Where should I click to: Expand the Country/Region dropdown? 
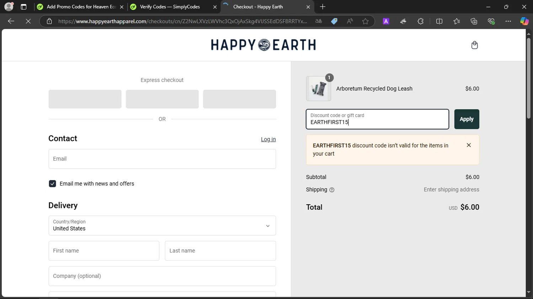(162, 226)
